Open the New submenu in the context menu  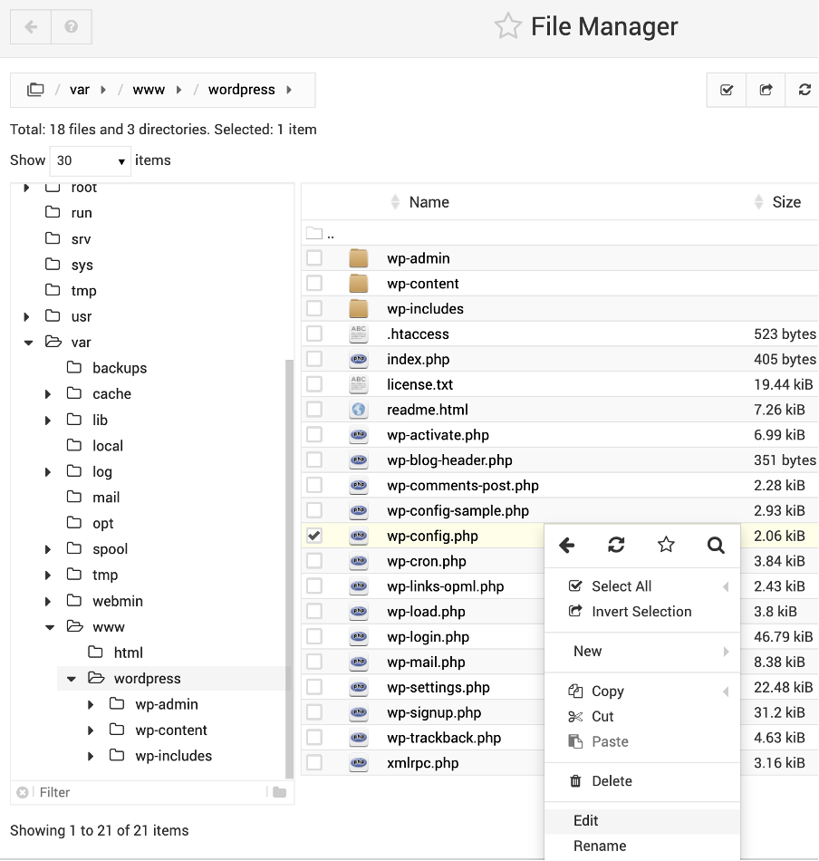641,652
